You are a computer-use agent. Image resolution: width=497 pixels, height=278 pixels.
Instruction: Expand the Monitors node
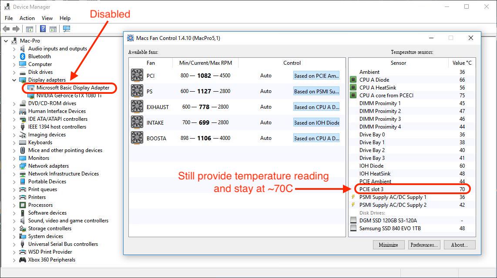click(14, 158)
